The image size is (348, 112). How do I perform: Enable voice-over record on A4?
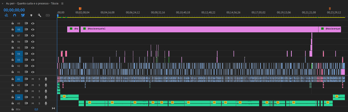pos(46,97)
